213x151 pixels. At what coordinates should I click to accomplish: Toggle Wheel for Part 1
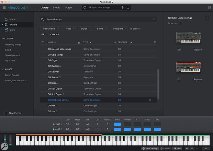(x=127, y=124)
